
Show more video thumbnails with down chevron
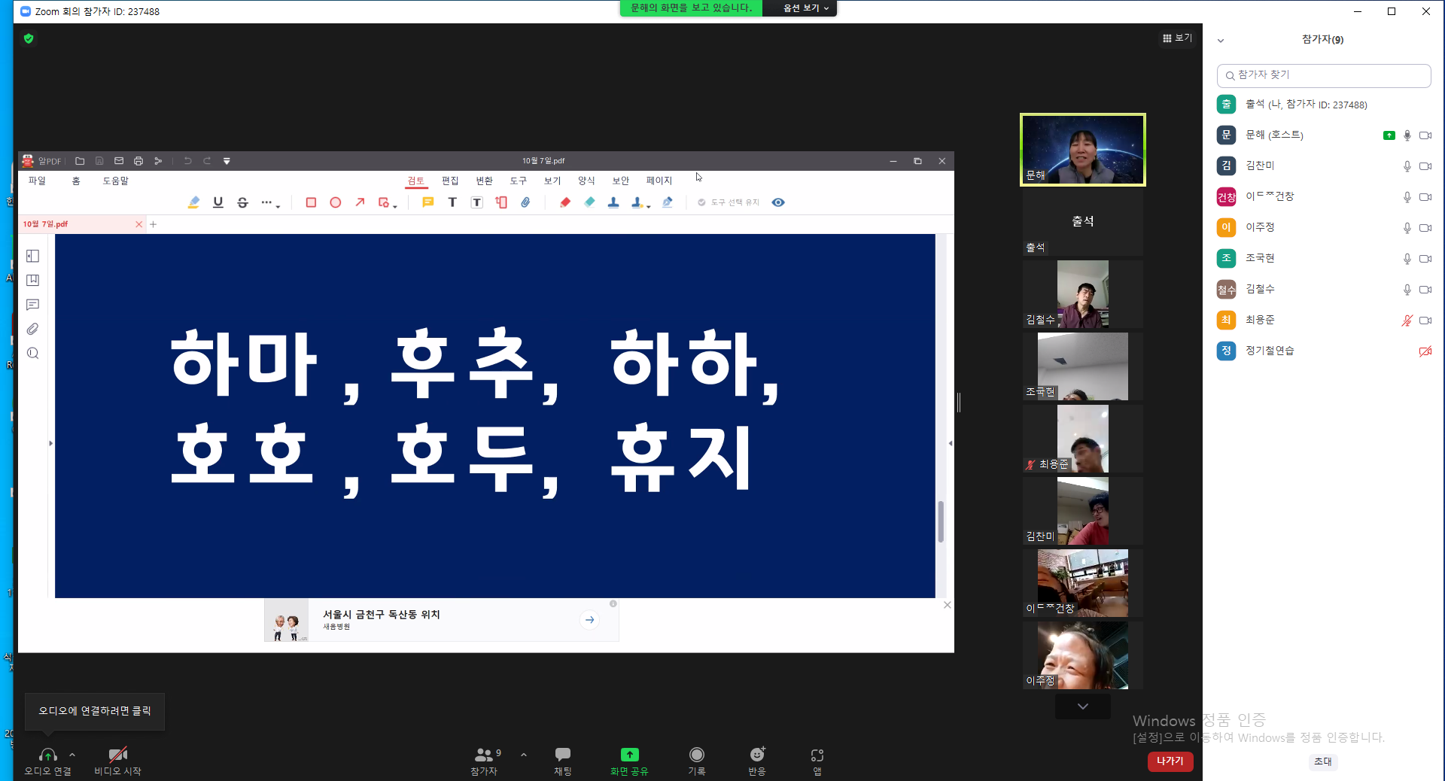pos(1083,707)
